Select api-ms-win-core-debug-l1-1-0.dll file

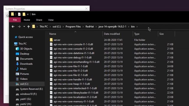pos(73,58)
